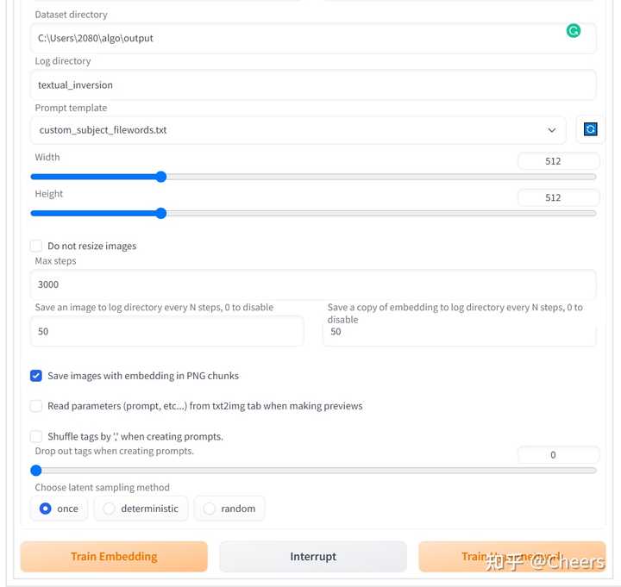This screenshot has width=621, height=587.
Task: Click the Max steps input field
Action: 312,284
